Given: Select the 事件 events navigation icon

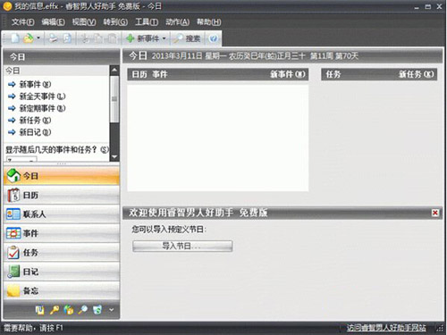Looking at the screenshot, I should point(13,233).
